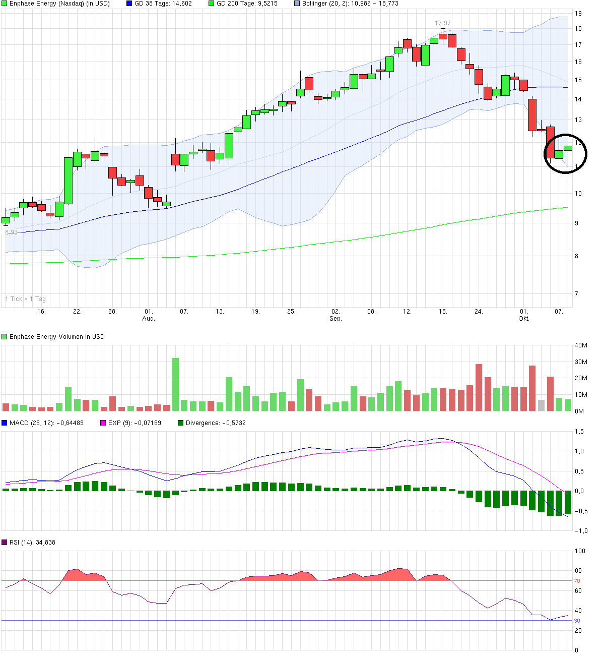603x658 pixels.
Task: Click the tallest green volume bar
Action: [x=175, y=384]
